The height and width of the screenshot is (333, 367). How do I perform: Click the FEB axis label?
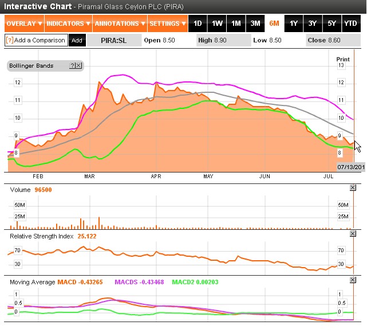click(38, 177)
